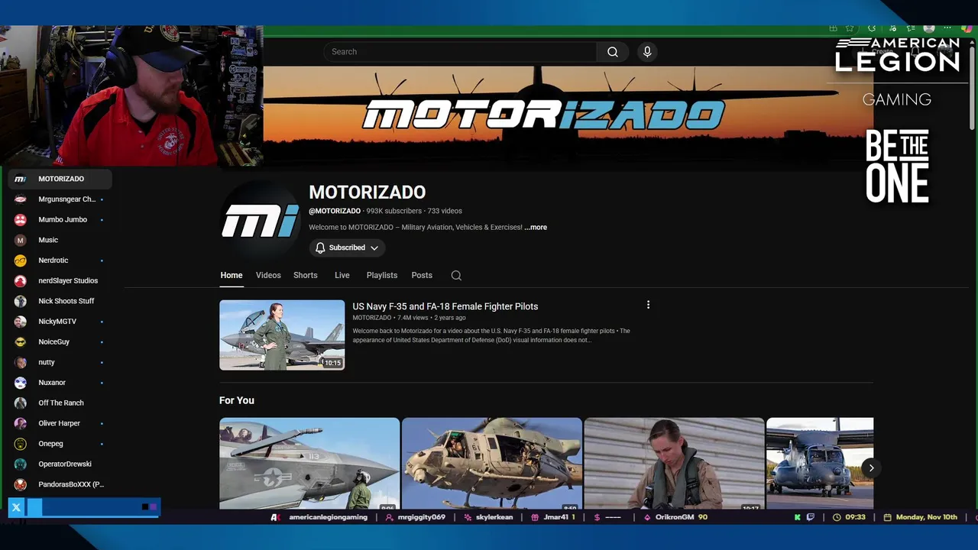
Task: Switch to the Shorts tab
Action: click(306, 275)
